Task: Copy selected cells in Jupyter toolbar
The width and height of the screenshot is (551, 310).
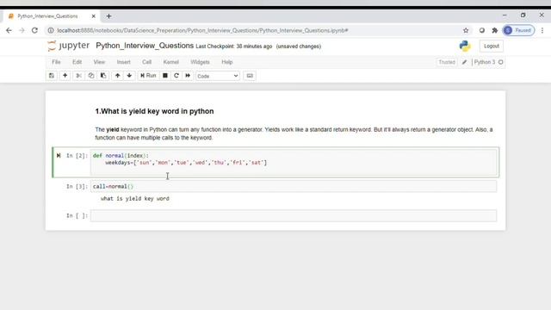Action: [91, 76]
